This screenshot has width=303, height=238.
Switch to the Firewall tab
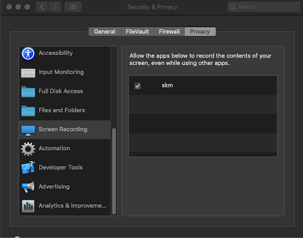169,31
